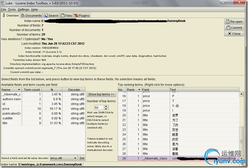Screen dimensions: 248x168
Task: Select the id field row
Action: click(43, 104)
